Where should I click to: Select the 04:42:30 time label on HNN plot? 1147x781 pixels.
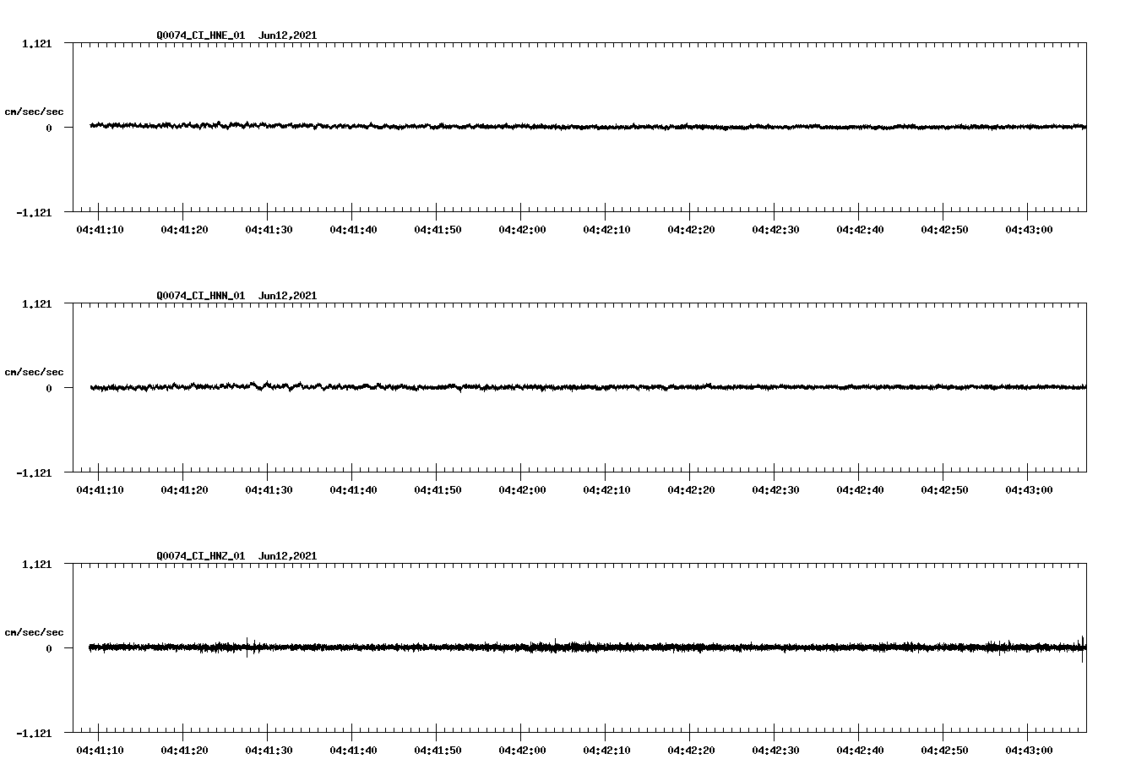[x=775, y=490]
